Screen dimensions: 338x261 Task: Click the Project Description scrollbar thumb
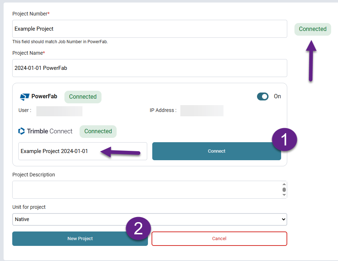[284, 190]
